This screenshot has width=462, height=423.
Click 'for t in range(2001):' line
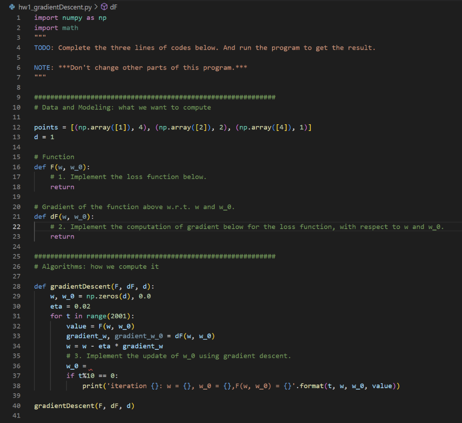[92, 316]
